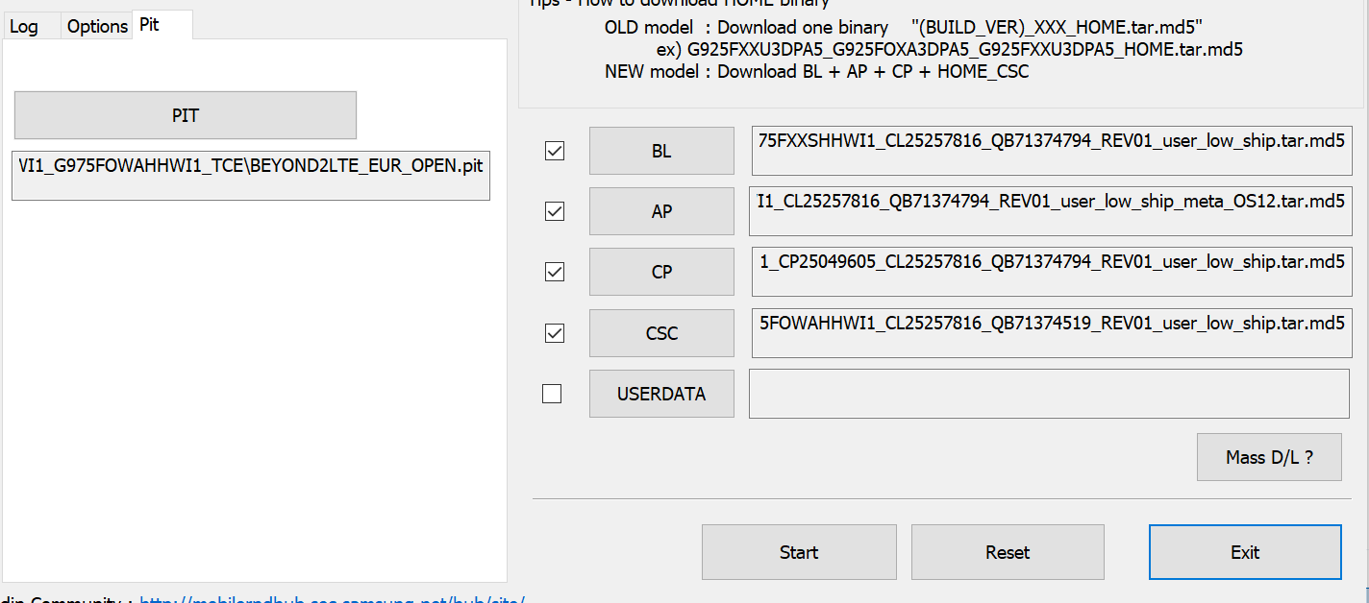
Task: Open USERDATA file chooser
Action: 661,394
